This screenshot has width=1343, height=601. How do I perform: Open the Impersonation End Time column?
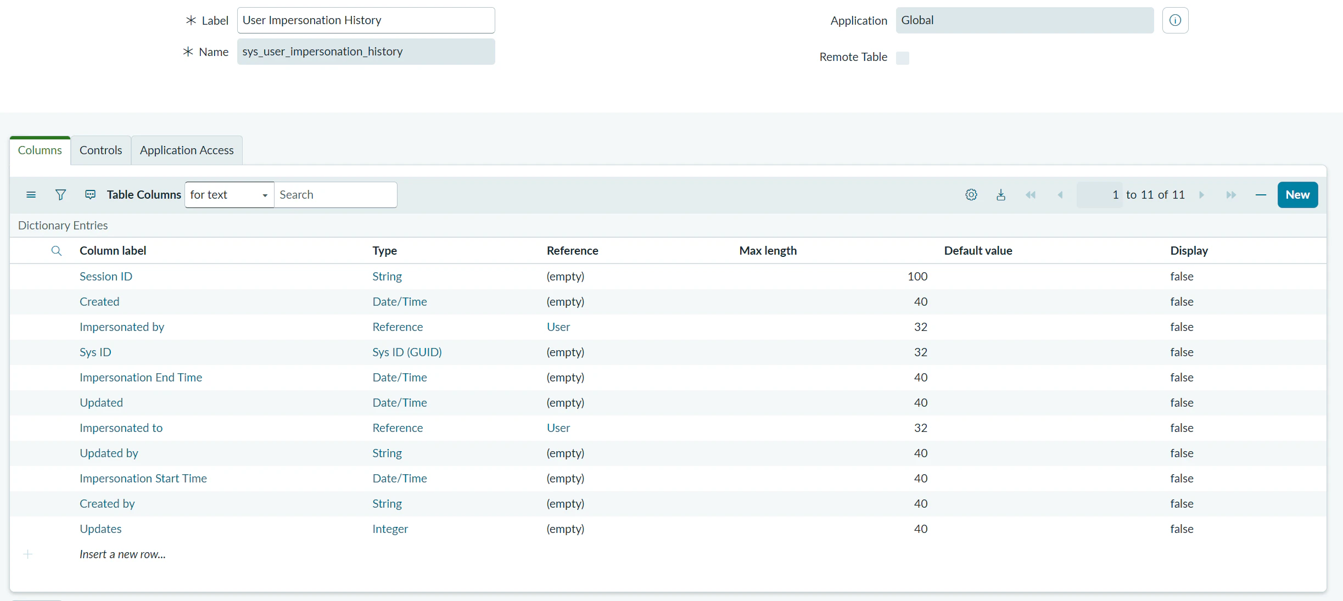[141, 378]
